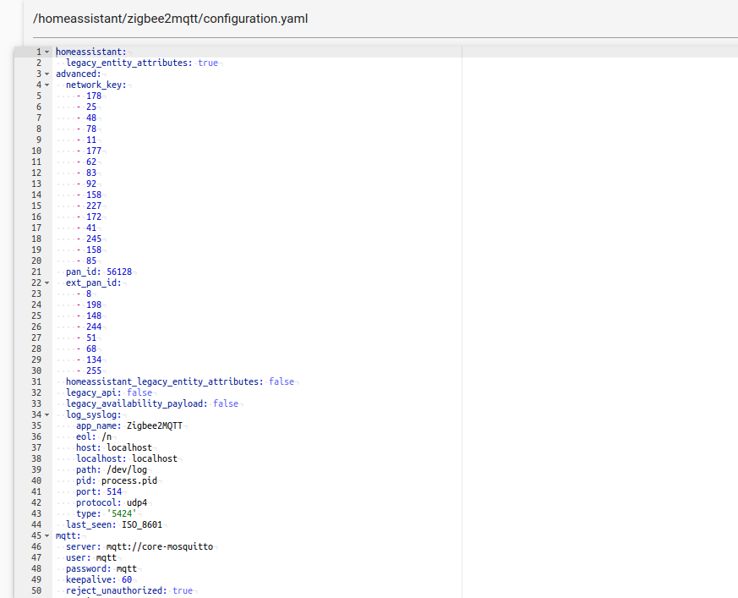The height and width of the screenshot is (598, 738).
Task: Click the value 148 on line 25
Action: (x=94, y=316)
